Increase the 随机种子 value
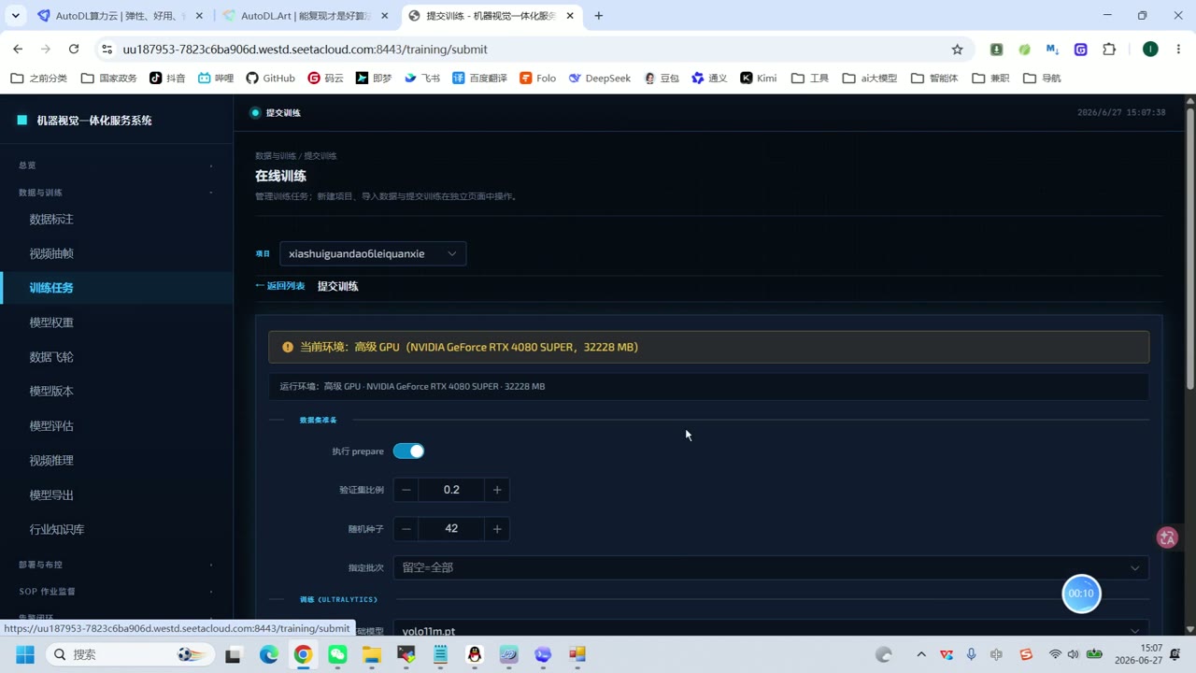Screen dimensions: 1196x673 click(x=497, y=529)
